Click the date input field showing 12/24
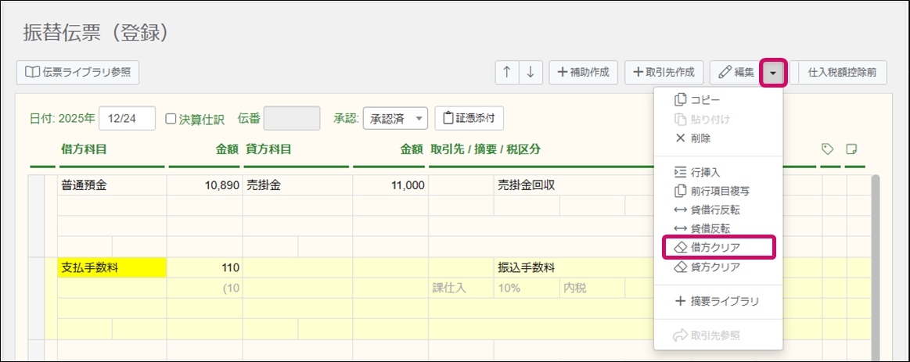Image resolution: width=910 pixels, height=362 pixels. 128,118
